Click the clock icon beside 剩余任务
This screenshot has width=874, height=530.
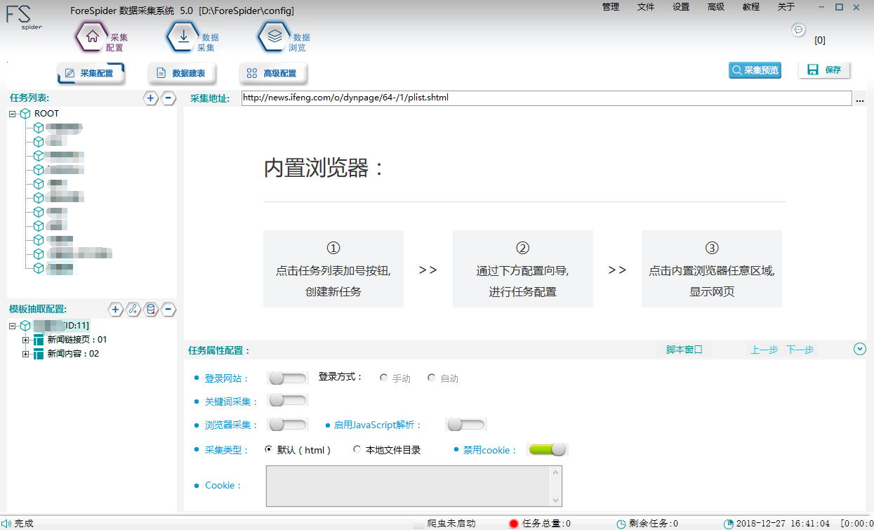tap(621, 524)
